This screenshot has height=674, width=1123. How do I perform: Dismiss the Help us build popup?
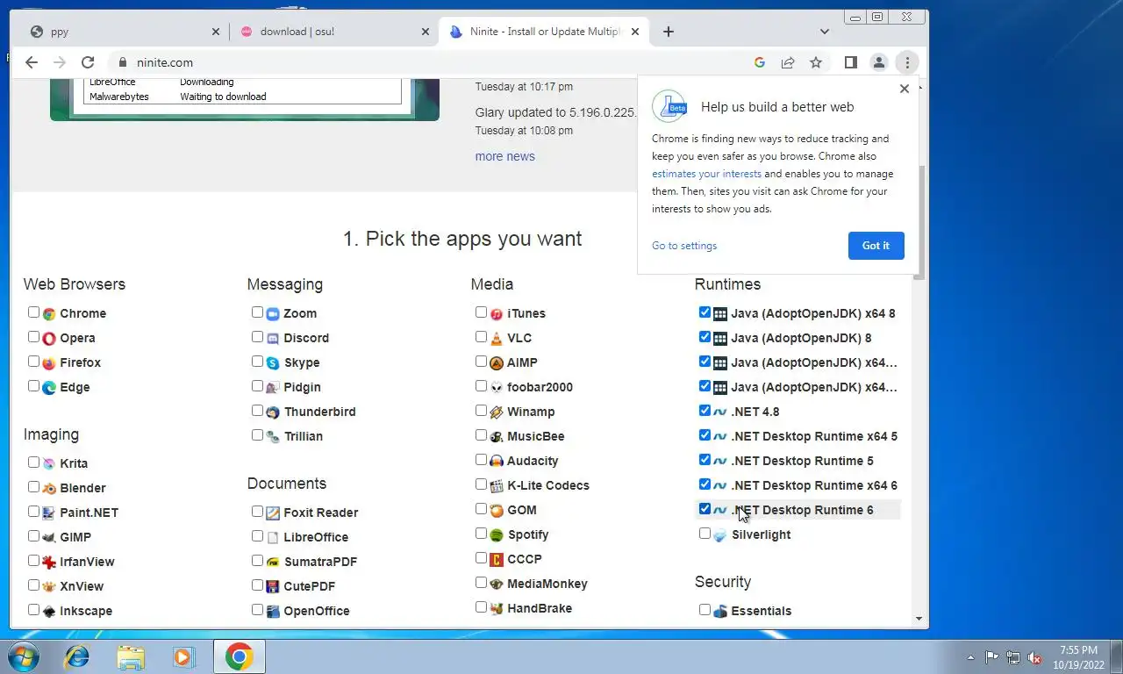pos(905,89)
